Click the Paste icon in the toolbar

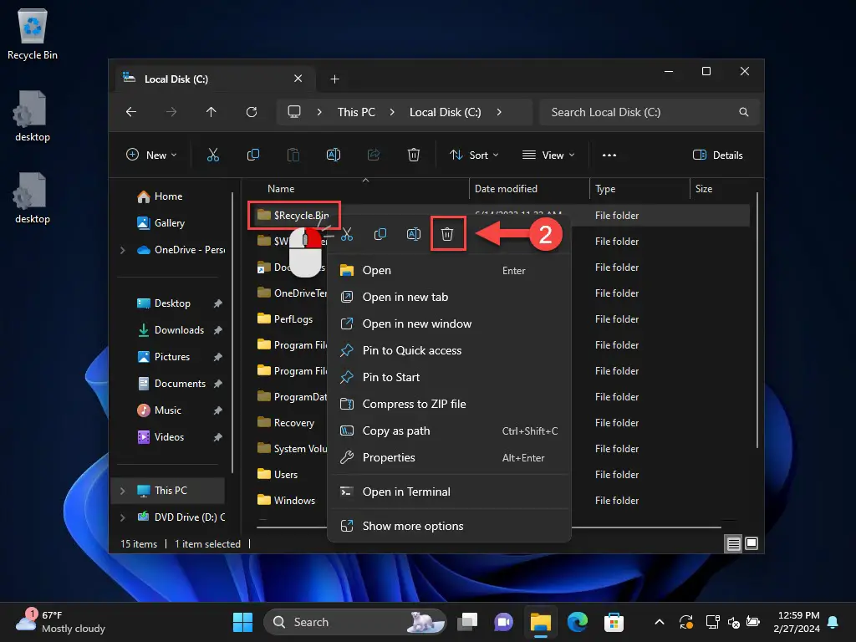293,155
